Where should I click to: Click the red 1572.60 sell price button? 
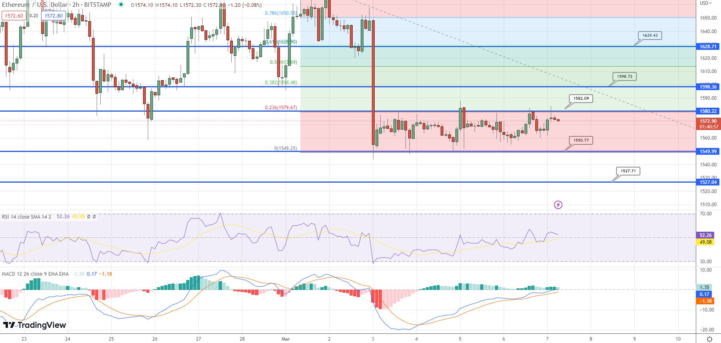(x=14, y=16)
